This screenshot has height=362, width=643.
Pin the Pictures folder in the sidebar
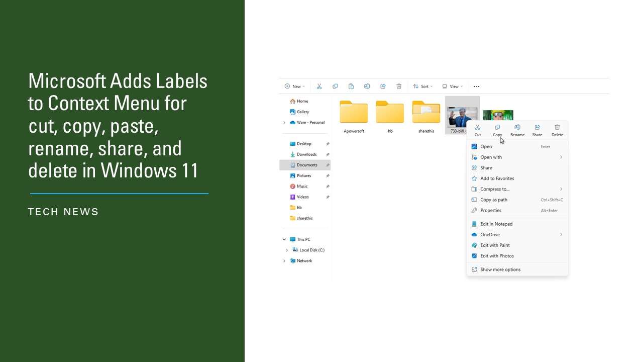tap(328, 175)
